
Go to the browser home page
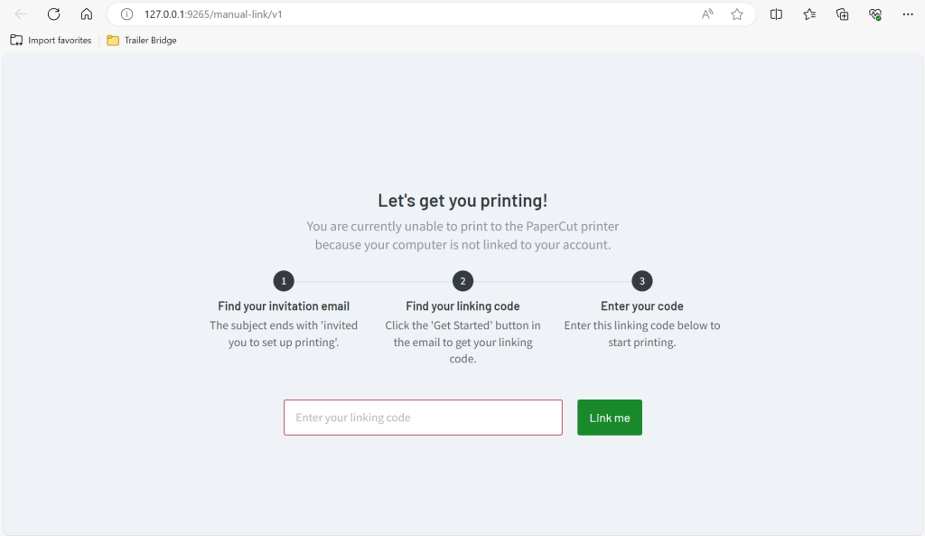coord(87,14)
